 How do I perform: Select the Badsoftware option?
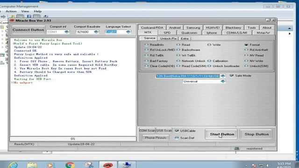click(x=188, y=50)
